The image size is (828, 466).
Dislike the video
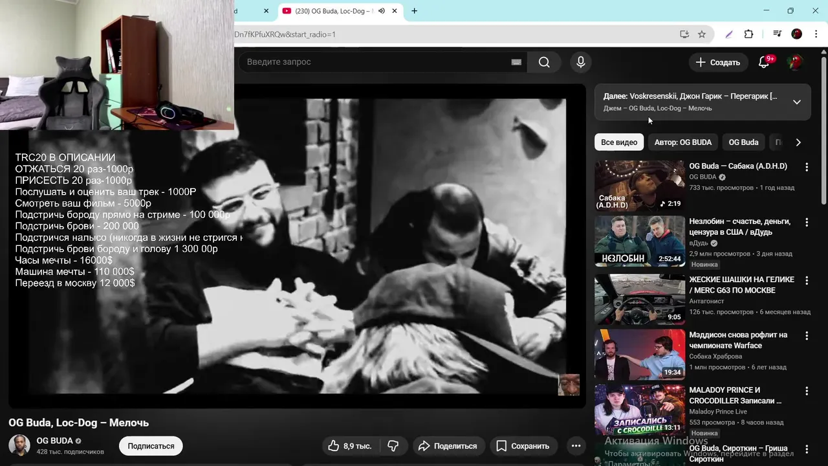click(393, 446)
